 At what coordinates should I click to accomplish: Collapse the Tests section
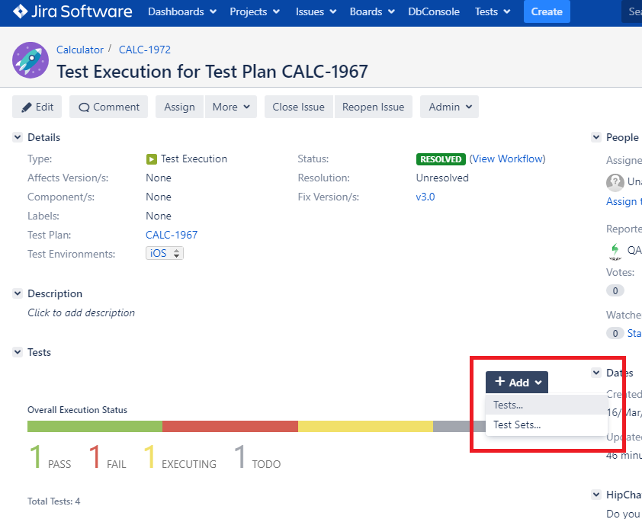point(18,352)
